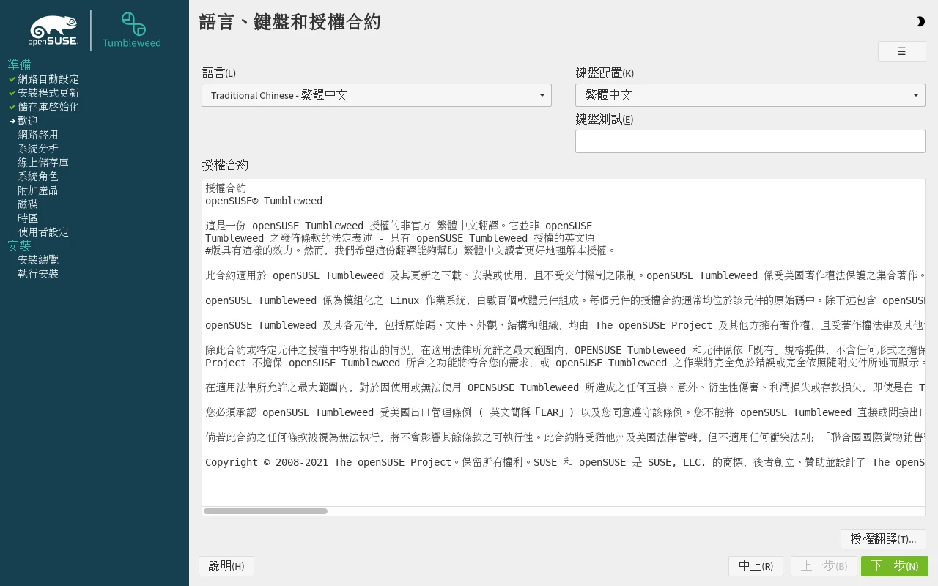The width and height of the screenshot is (938, 586).
Task: Select 網路自動設定 in the sidebar
Action: (x=48, y=79)
